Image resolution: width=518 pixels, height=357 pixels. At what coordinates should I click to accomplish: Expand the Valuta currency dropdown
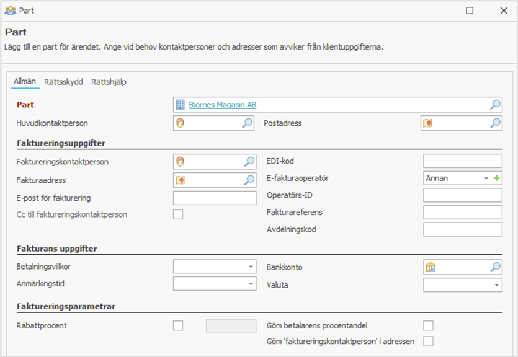click(x=497, y=285)
